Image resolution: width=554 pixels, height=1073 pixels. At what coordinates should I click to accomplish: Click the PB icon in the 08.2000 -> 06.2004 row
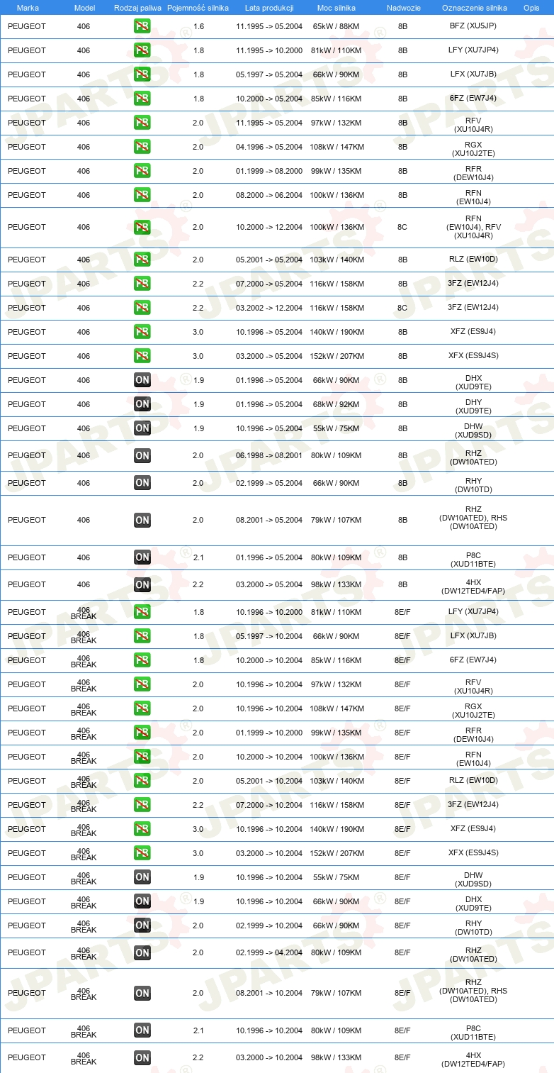pyautogui.click(x=142, y=195)
